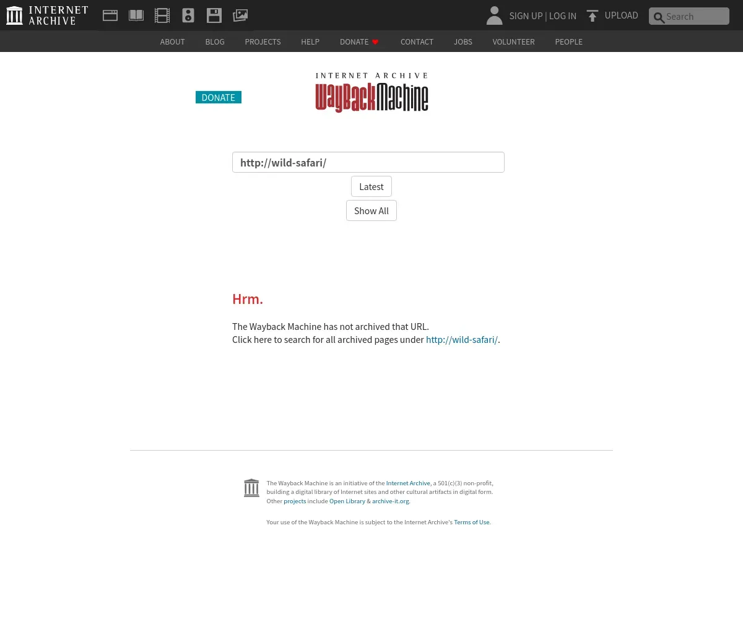The image size is (743, 619).
Task: Focus the URL field containing http://wild-safari/
Action: click(x=368, y=162)
